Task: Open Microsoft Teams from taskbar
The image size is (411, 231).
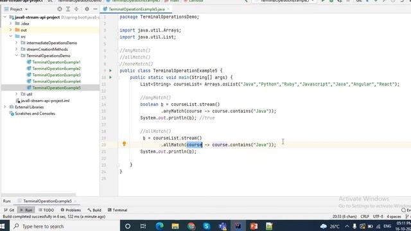Action: 223,226
